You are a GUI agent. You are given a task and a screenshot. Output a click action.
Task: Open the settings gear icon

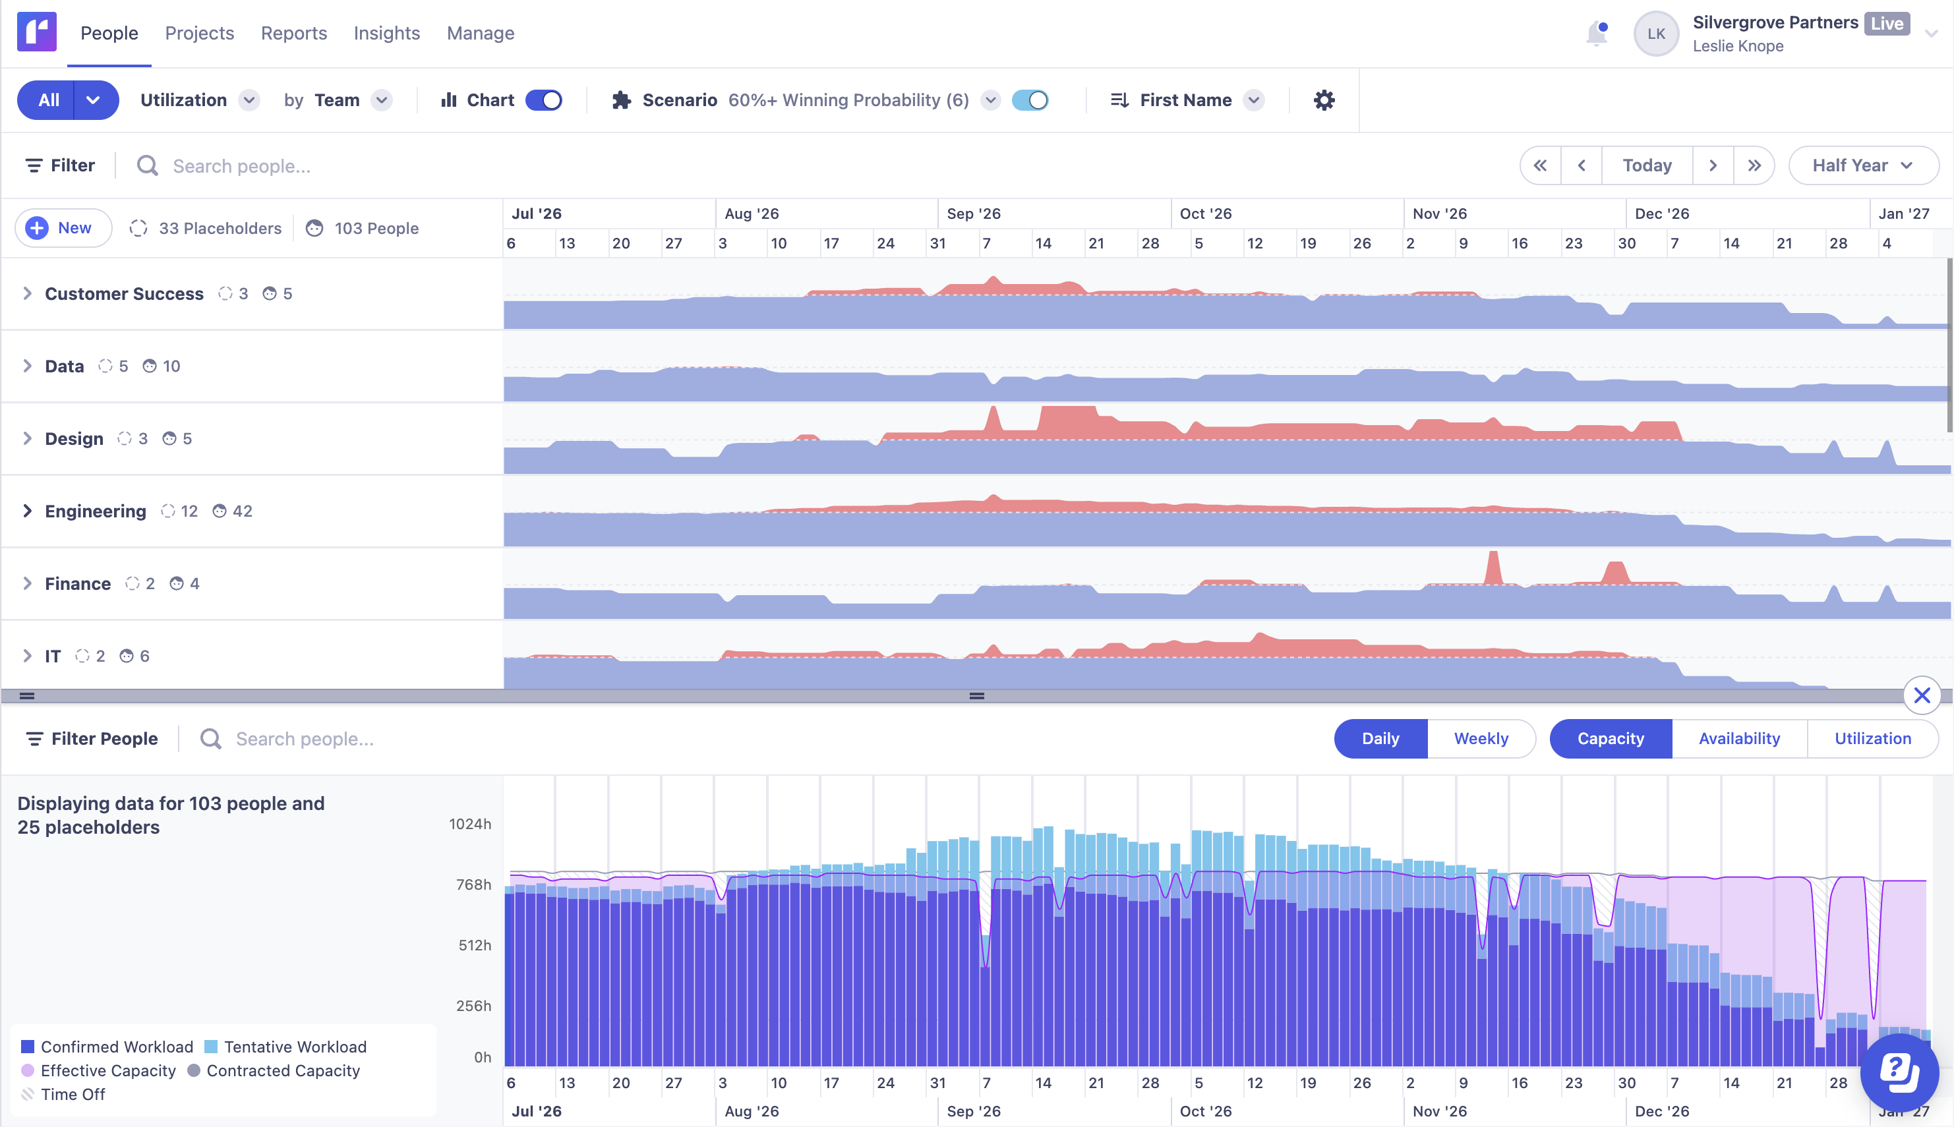pos(1324,100)
